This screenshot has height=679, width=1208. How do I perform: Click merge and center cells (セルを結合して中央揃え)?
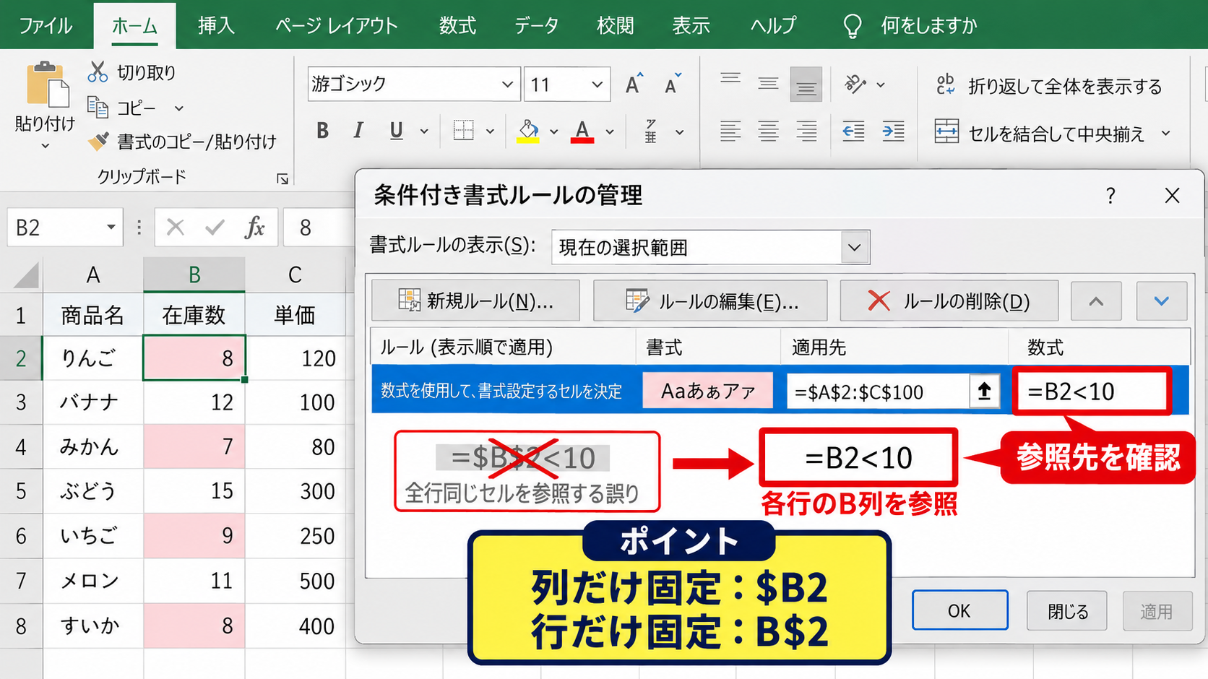(1040, 133)
